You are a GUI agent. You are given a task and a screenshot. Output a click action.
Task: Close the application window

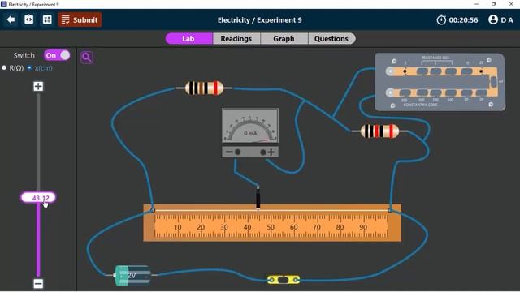coord(511,4)
